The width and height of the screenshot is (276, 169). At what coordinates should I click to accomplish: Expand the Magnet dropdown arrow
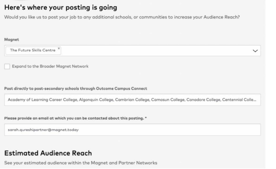255,51
